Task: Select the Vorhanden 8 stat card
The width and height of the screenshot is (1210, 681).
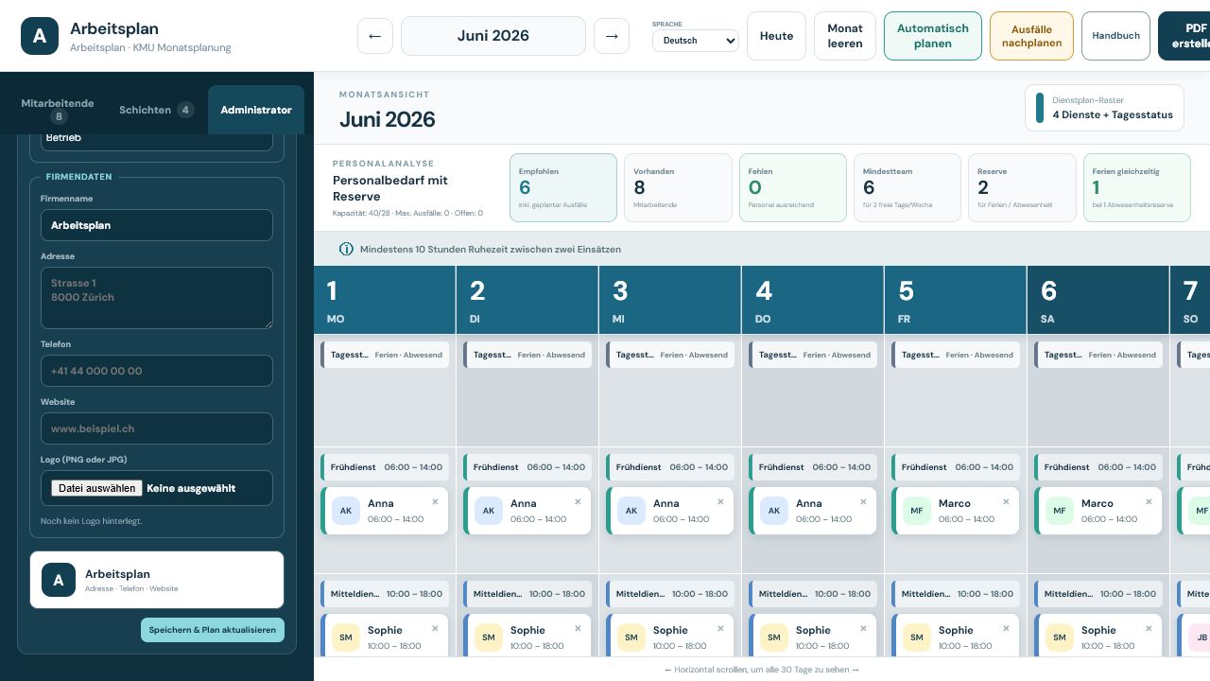Action: (x=678, y=188)
